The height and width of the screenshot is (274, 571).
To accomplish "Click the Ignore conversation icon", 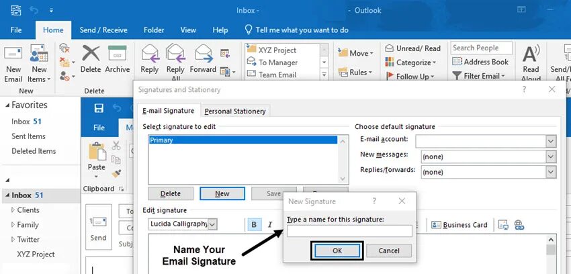I will (x=64, y=48).
